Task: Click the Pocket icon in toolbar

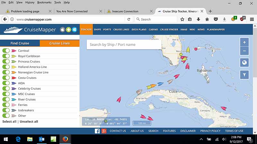Action: [216, 19]
